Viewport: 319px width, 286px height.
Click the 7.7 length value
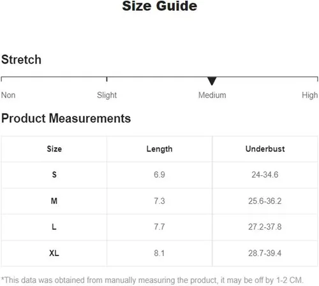(159, 227)
